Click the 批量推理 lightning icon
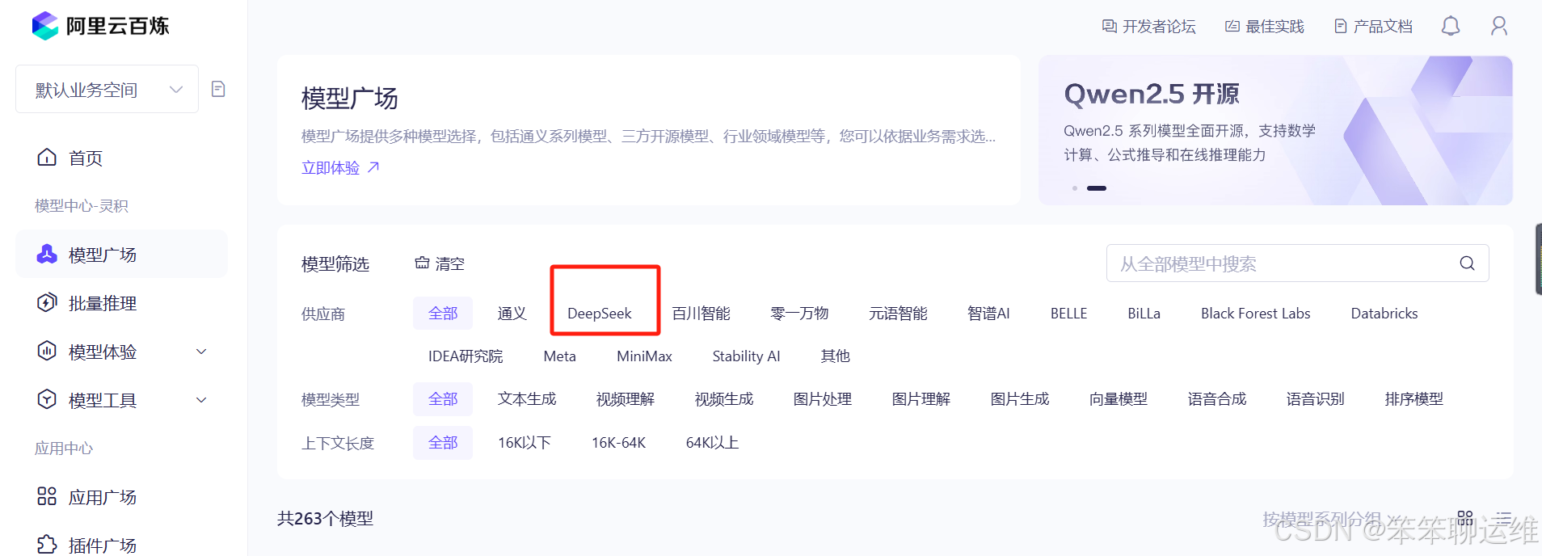Viewport: 1542px width, 556px height. [x=47, y=302]
